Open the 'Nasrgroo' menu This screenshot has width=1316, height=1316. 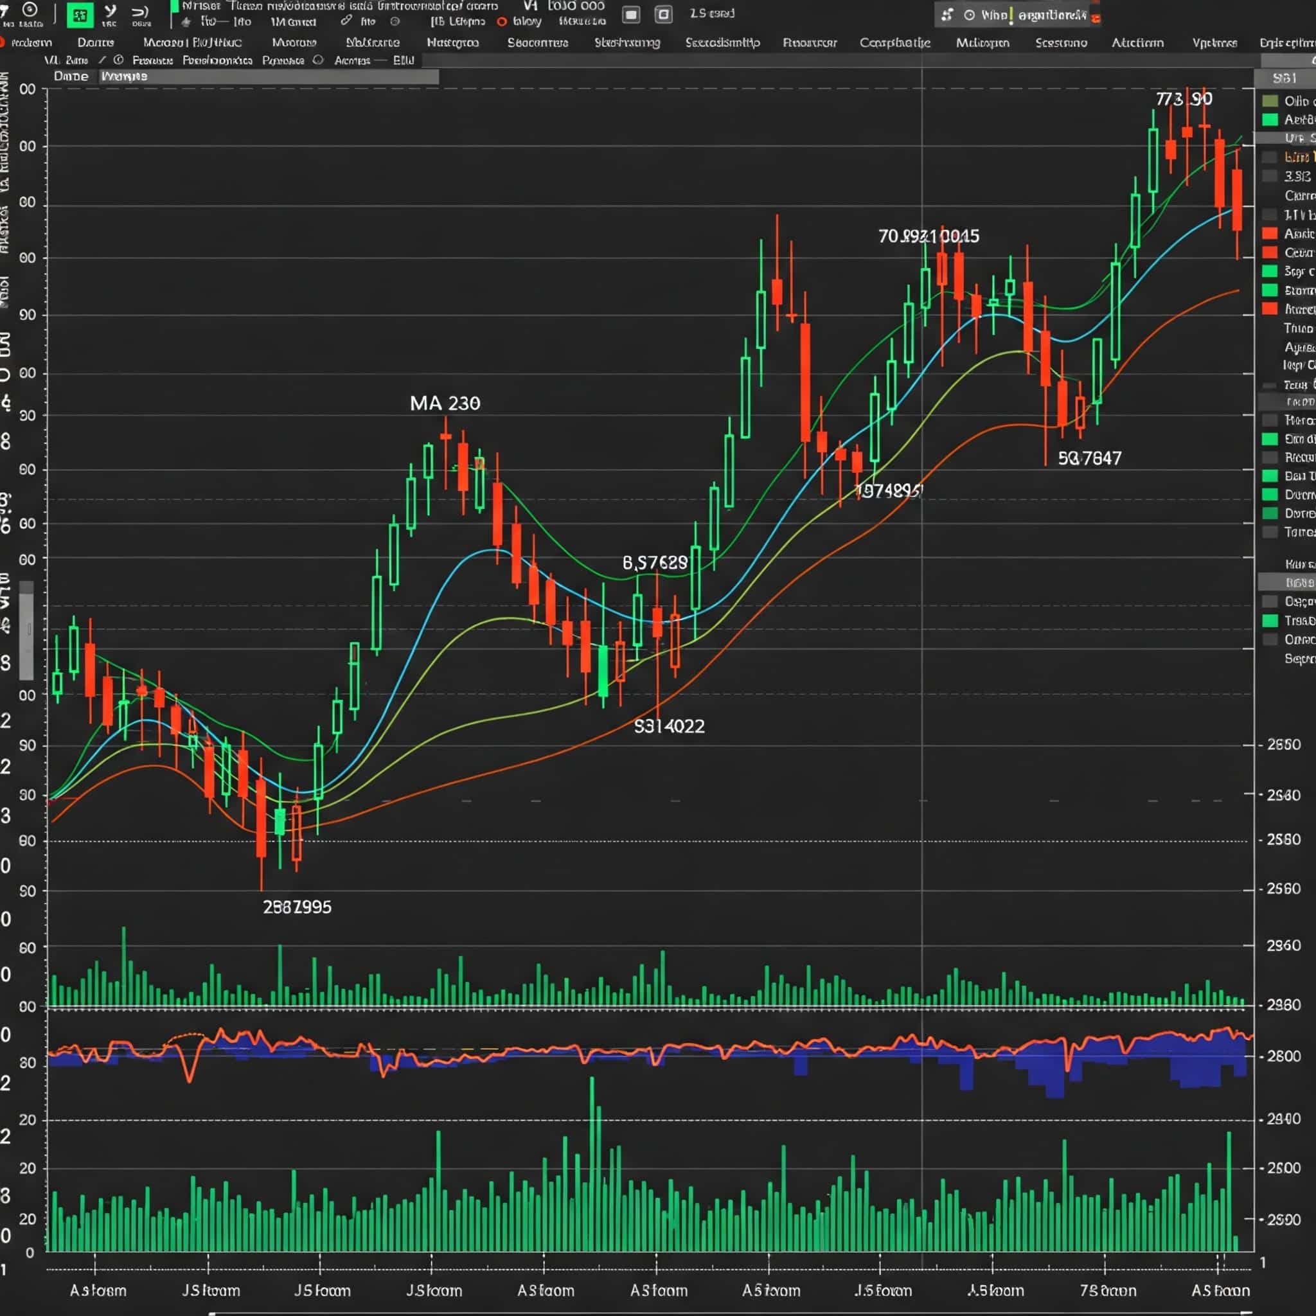452,42
